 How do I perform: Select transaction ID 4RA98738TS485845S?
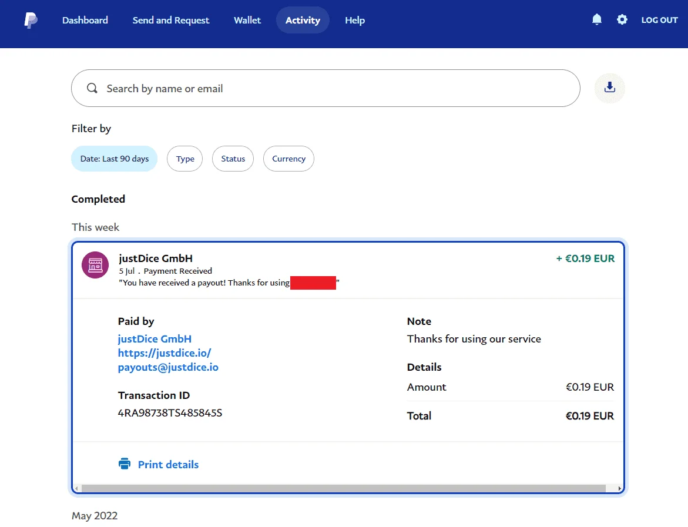(x=170, y=413)
